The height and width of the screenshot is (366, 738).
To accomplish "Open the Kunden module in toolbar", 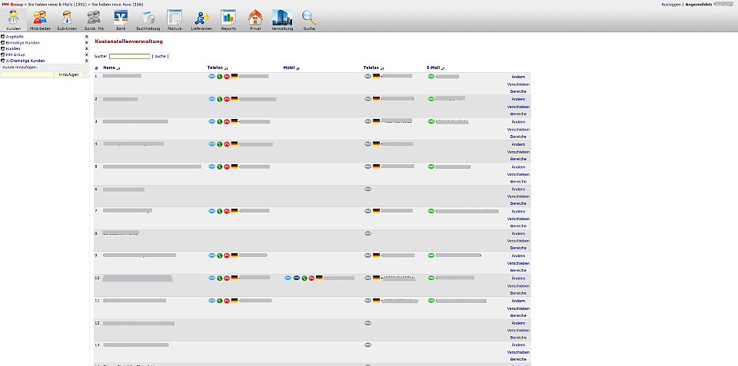I will tap(13, 20).
